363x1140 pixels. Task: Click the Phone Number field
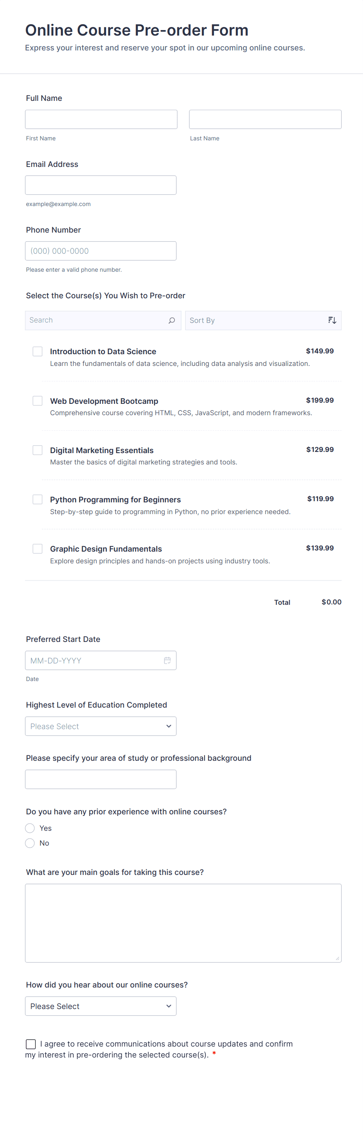101,251
